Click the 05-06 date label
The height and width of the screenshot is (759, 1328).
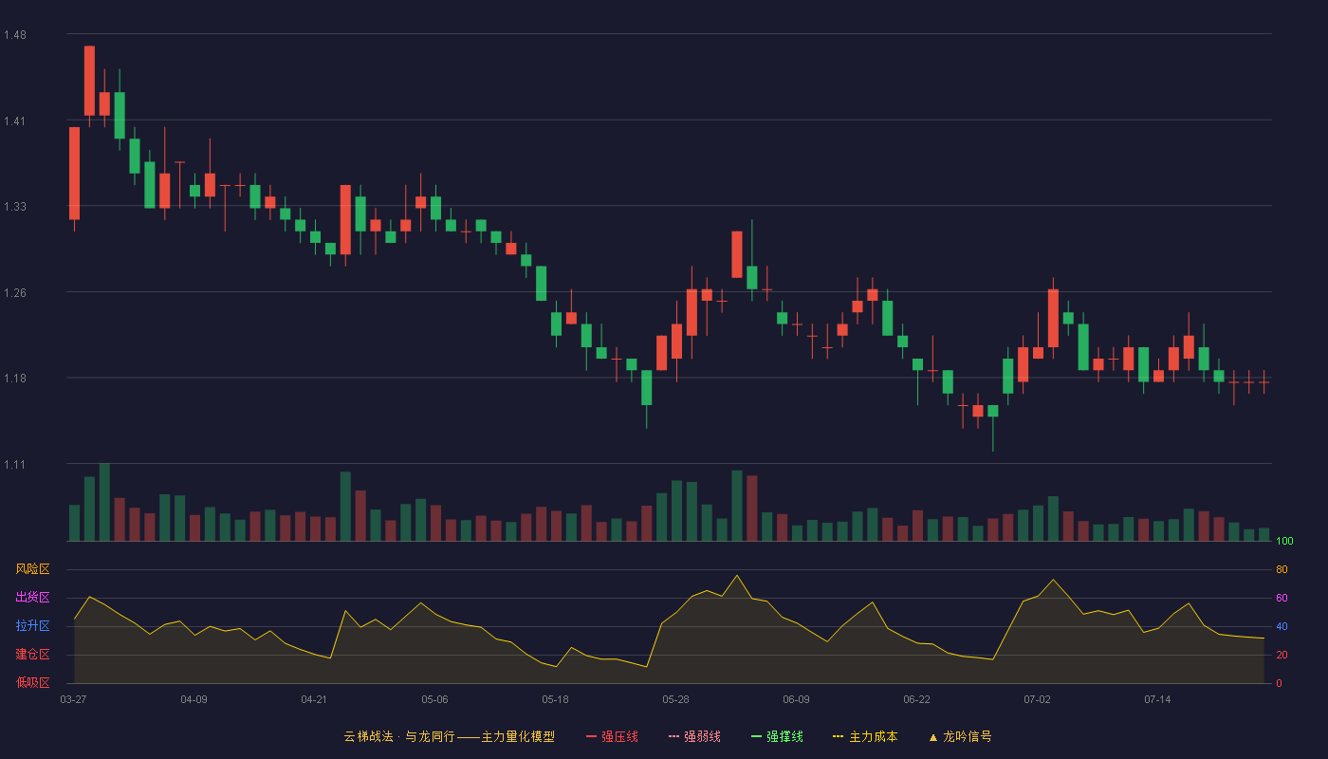click(434, 699)
